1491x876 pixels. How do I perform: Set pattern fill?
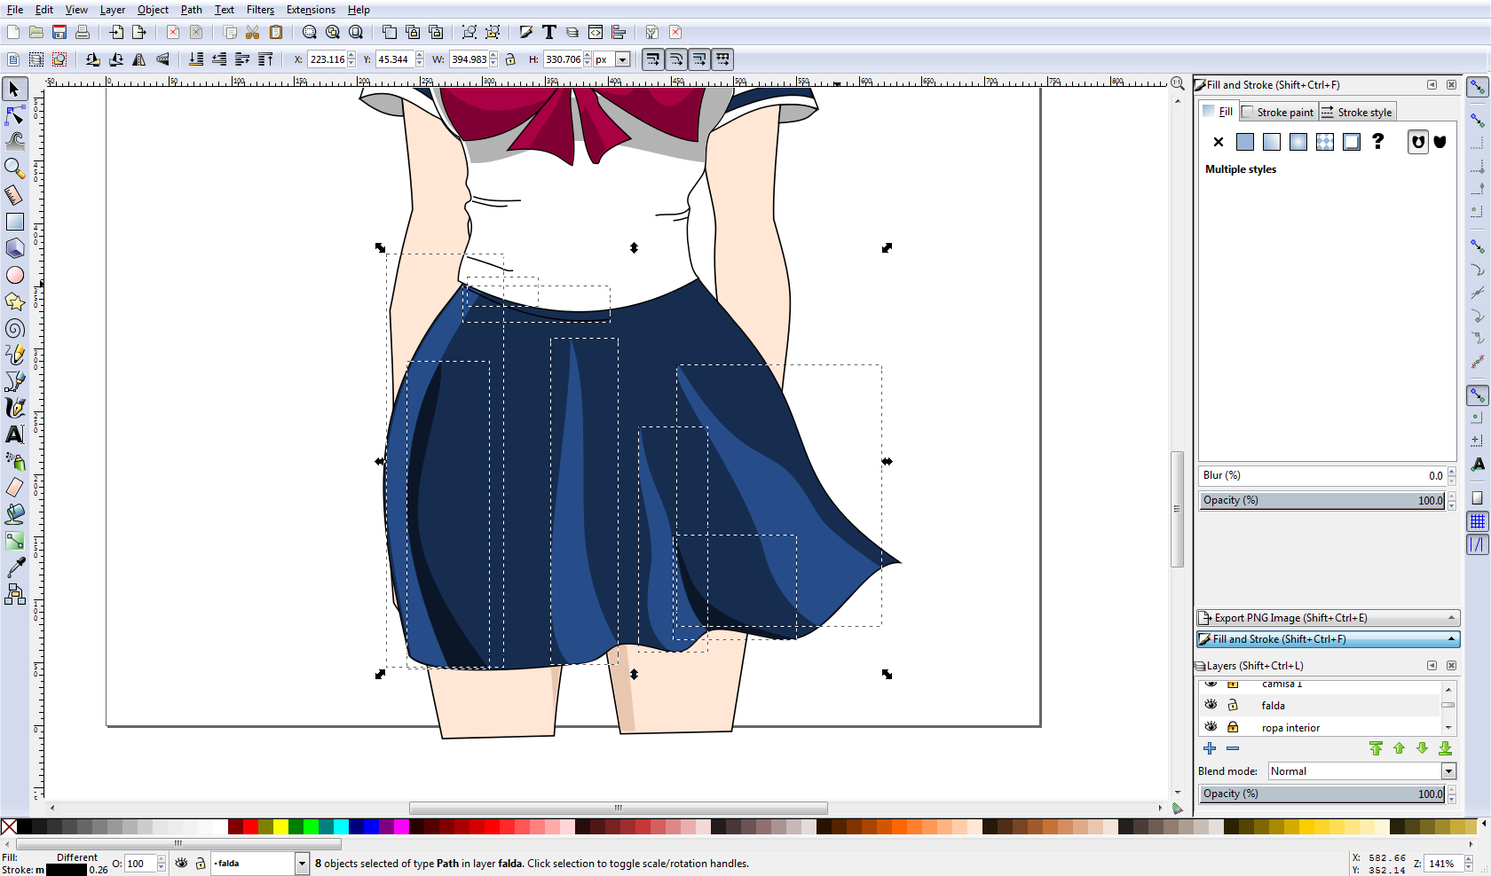1325,142
